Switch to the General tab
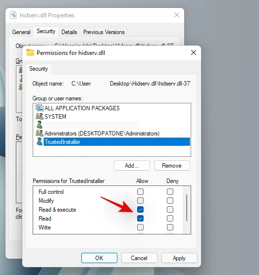259x275 pixels. [x=21, y=32]
